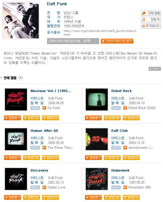Screen dimensions: 163x202
Task: Expand 전체 앨범 section arrow
Action: coord(1,78)
